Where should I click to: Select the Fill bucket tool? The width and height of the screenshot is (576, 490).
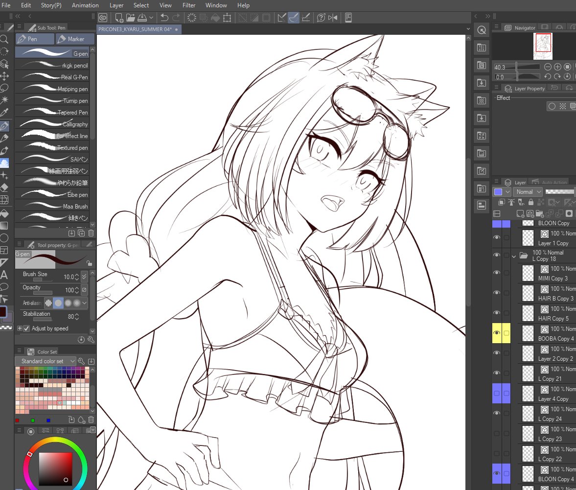(4, 213)
